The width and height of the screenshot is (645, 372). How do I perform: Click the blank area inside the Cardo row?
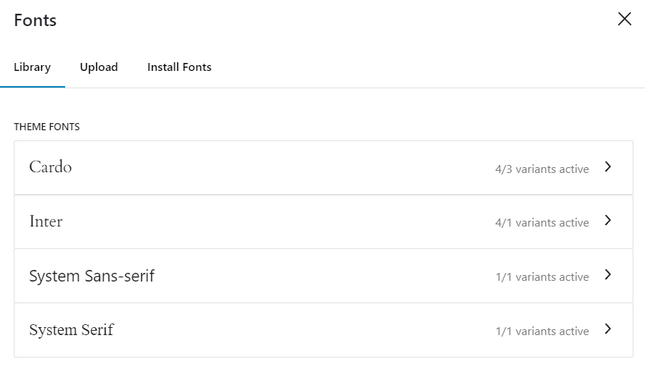[x=275, y=167]
